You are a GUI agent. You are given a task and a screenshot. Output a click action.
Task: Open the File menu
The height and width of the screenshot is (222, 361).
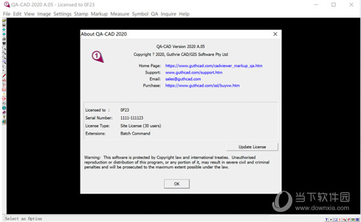point(7,14)
